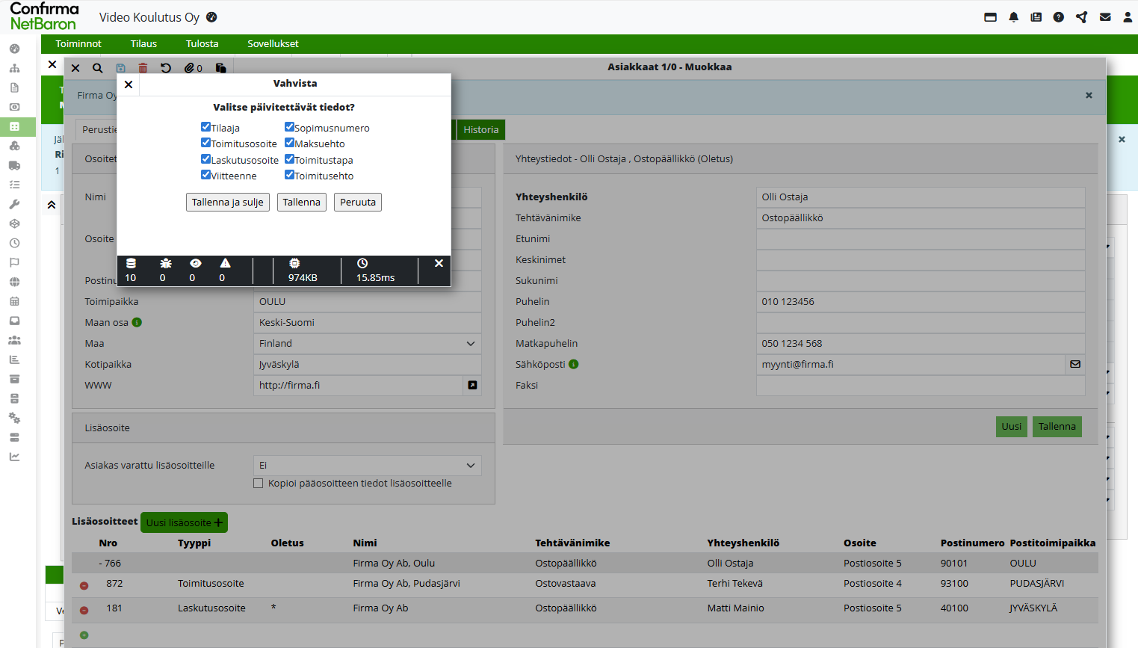Uncheck the Tilaaja checkbox

tap(205, 127)
